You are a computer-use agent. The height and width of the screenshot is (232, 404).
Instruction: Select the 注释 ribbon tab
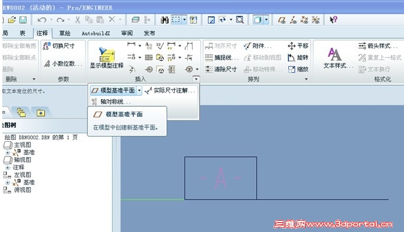tap(42, 33)
